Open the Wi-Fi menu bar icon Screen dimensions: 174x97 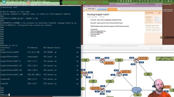(140, 1)
